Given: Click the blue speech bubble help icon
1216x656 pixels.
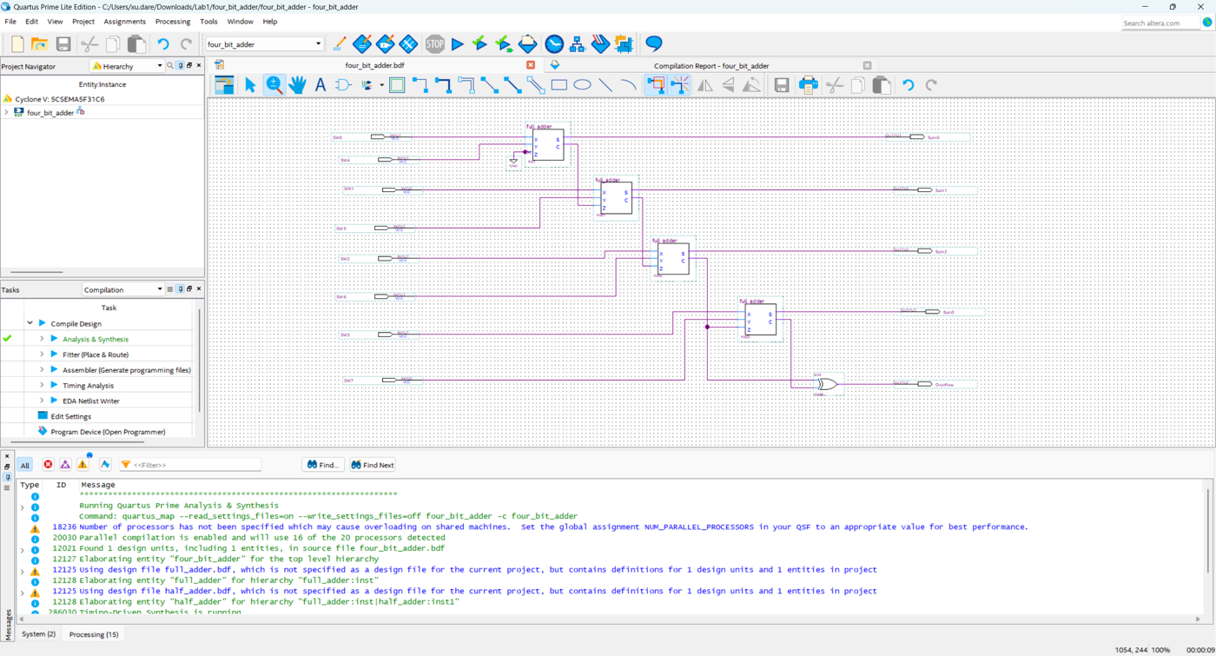Looking at the screenshot, I should click(654, 43).
